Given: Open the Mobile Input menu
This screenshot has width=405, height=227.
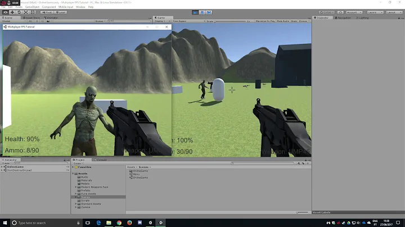Looking at the screenshot, I should [66, 7].
